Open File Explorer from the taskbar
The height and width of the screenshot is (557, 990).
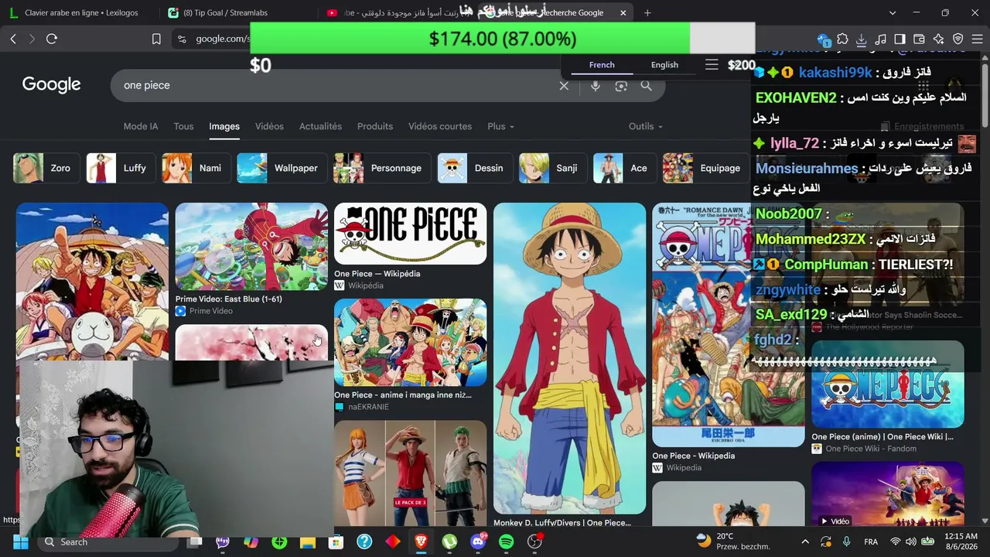[x=307, y=542]
